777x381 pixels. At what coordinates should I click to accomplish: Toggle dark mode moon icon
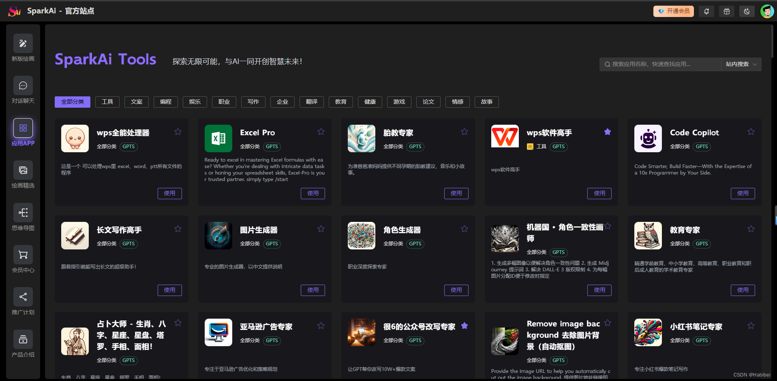point(747,11)
